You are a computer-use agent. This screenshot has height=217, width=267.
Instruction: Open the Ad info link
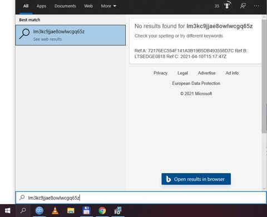coord(232,73)
